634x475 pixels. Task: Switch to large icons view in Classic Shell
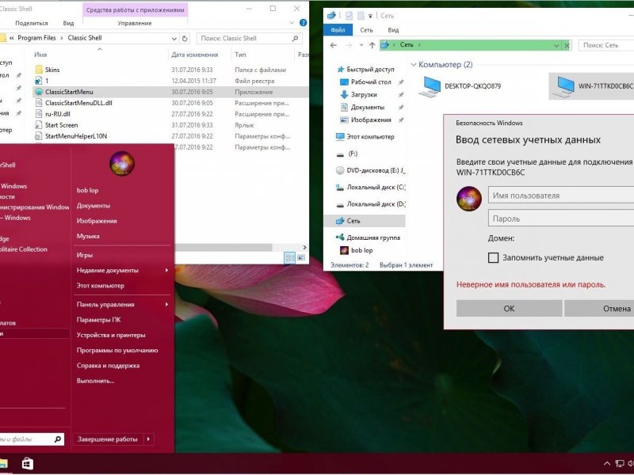coord(301,257)
